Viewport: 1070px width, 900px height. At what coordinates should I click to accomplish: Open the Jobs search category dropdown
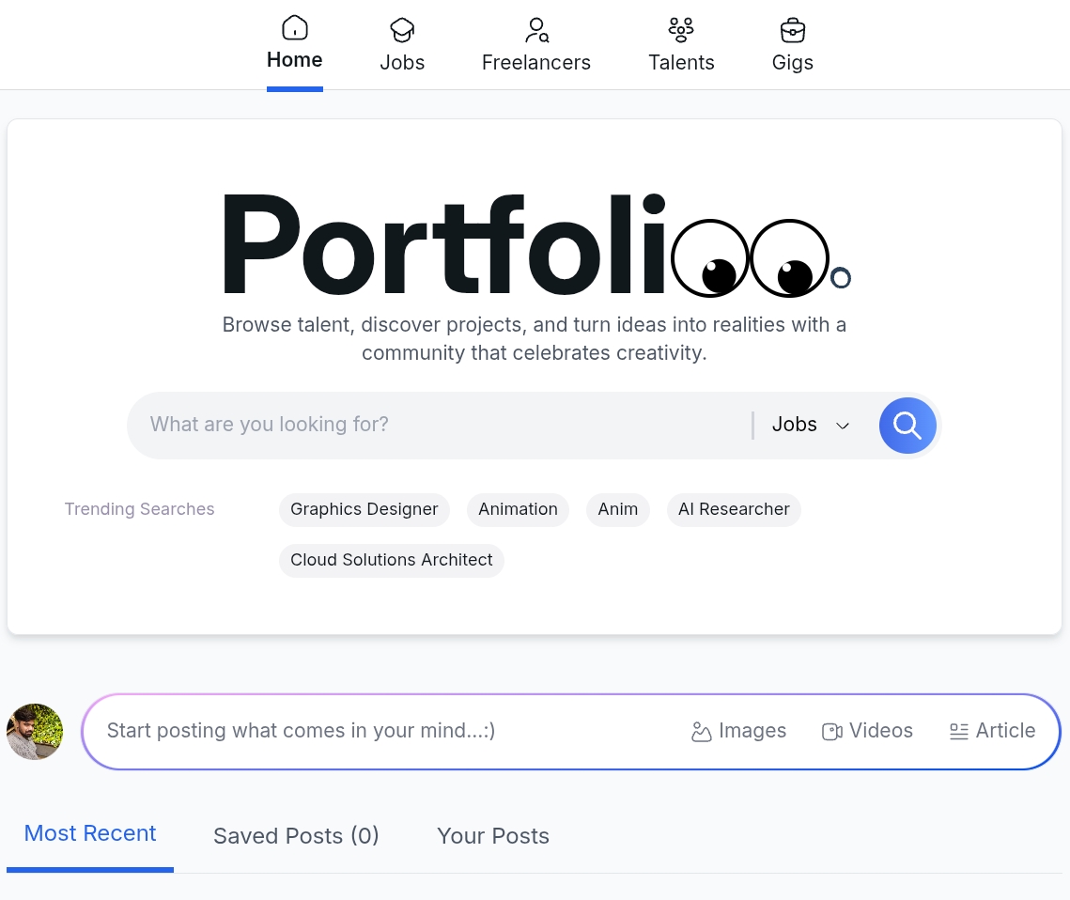pyautogui.click(x=795, y=425)
